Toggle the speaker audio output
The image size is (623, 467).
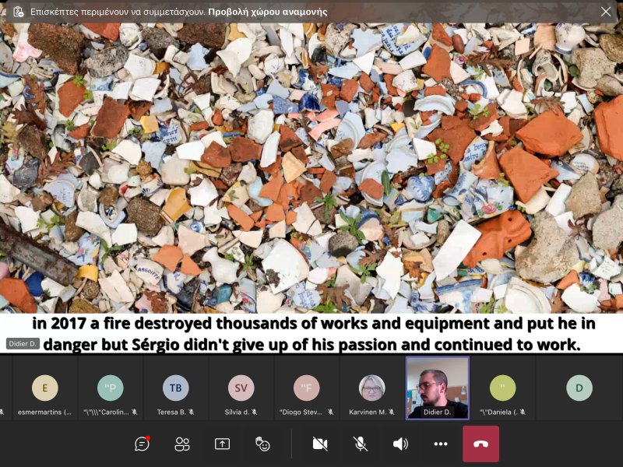(400, 444)
